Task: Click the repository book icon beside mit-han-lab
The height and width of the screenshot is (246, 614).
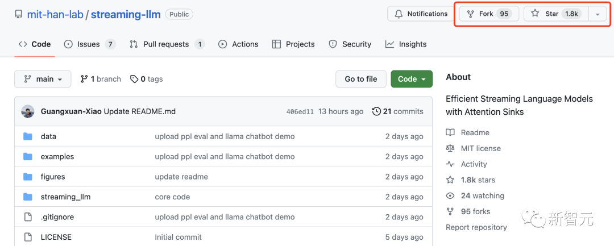Action: click(x=18, y=14)
